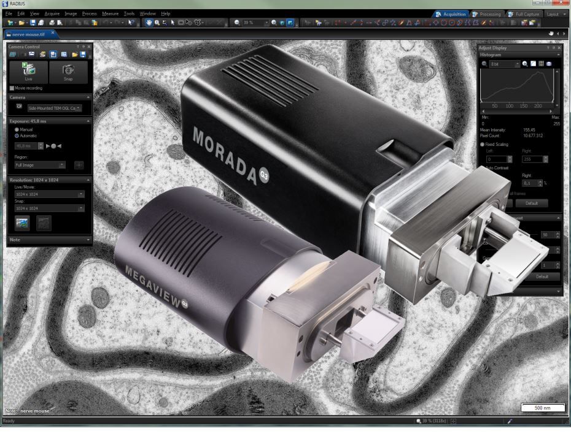Collapse the Camera section
The height and width of the screenshot is (434, 571).
tap(88, 97)
